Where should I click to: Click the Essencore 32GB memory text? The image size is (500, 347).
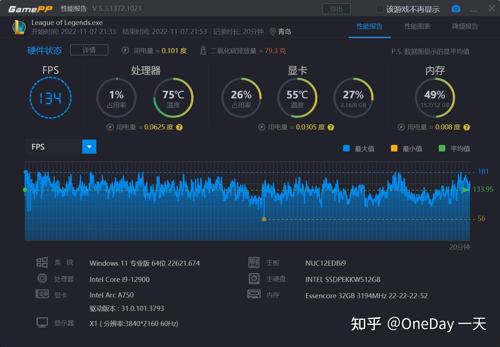point(366,296)
